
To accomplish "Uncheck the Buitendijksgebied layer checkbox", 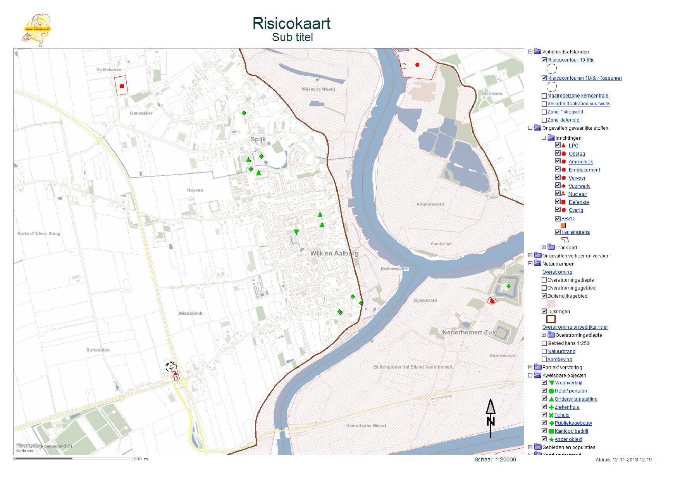I will 544,296.
